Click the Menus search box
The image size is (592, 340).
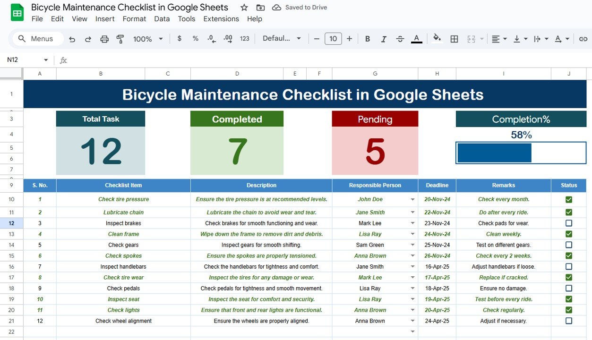pos(38,39)
